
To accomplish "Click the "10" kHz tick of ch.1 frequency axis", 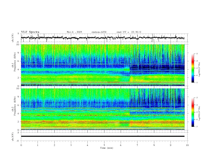I will tap(18, 44).
